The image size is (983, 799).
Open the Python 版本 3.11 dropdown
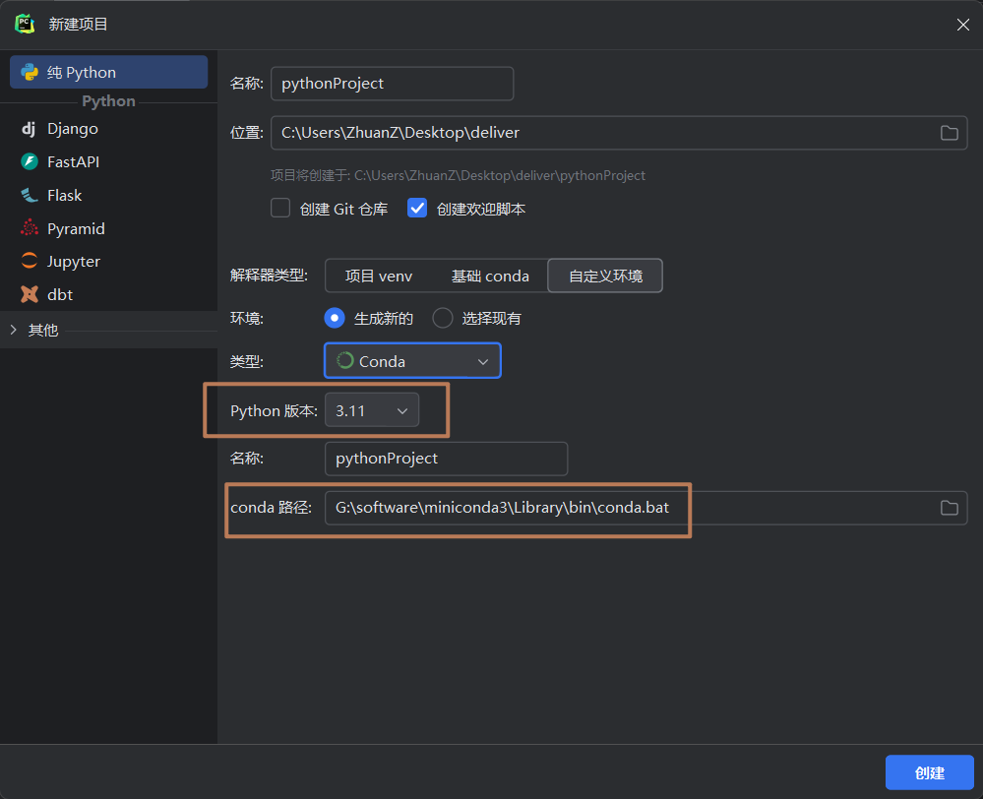point(372,410)
